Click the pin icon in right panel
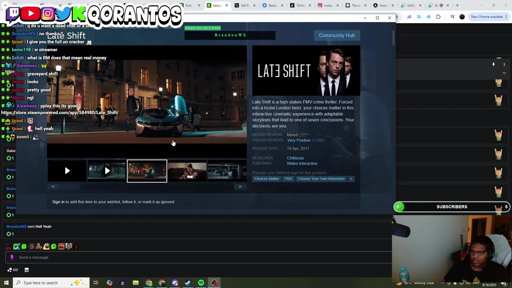Image resolution: width=512 pixels, height=288 pixels. click(494, 64)
